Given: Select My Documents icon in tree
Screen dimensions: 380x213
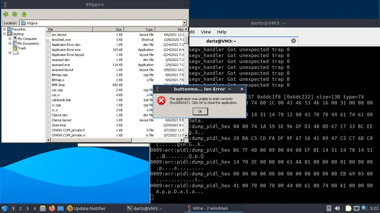Looking at the screenshot, I should [15, 43].
